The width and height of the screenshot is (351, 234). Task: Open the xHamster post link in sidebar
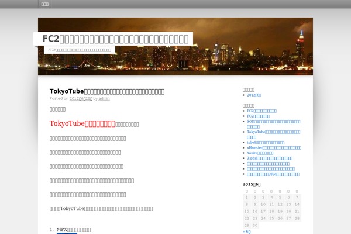[274, 148]
